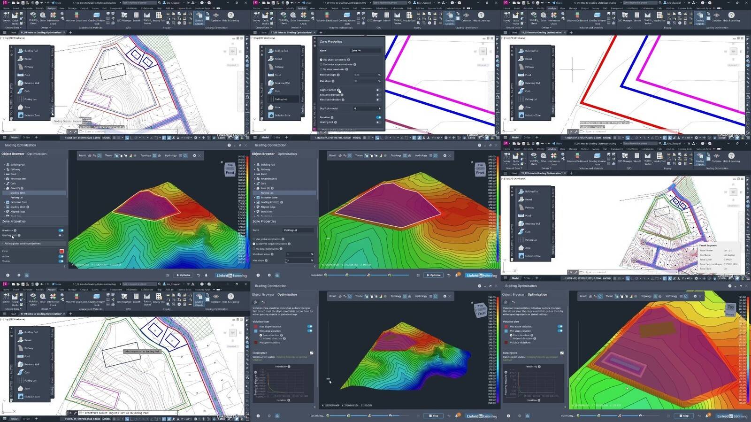Click info icon at bottom of Zone (2) window

[x=8, y=275]
